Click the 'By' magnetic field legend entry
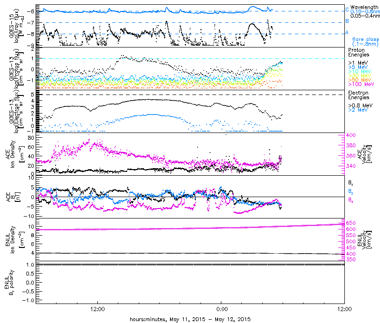This screenshot has height=323, width=380. (x=351, y=191)
